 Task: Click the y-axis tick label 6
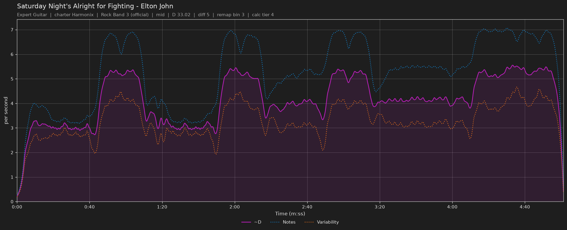pos(12,54)
